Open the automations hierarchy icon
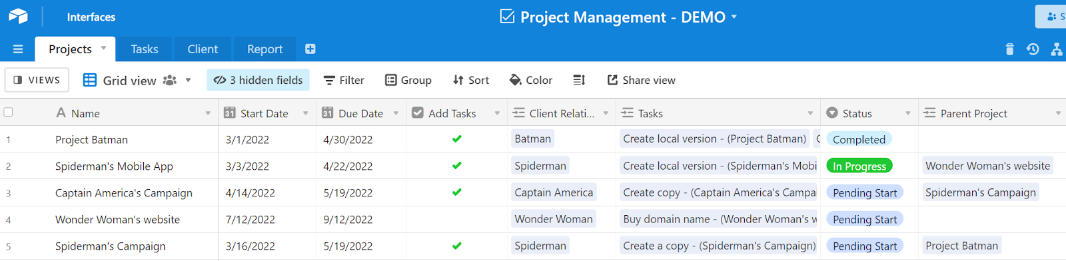 1057,49
